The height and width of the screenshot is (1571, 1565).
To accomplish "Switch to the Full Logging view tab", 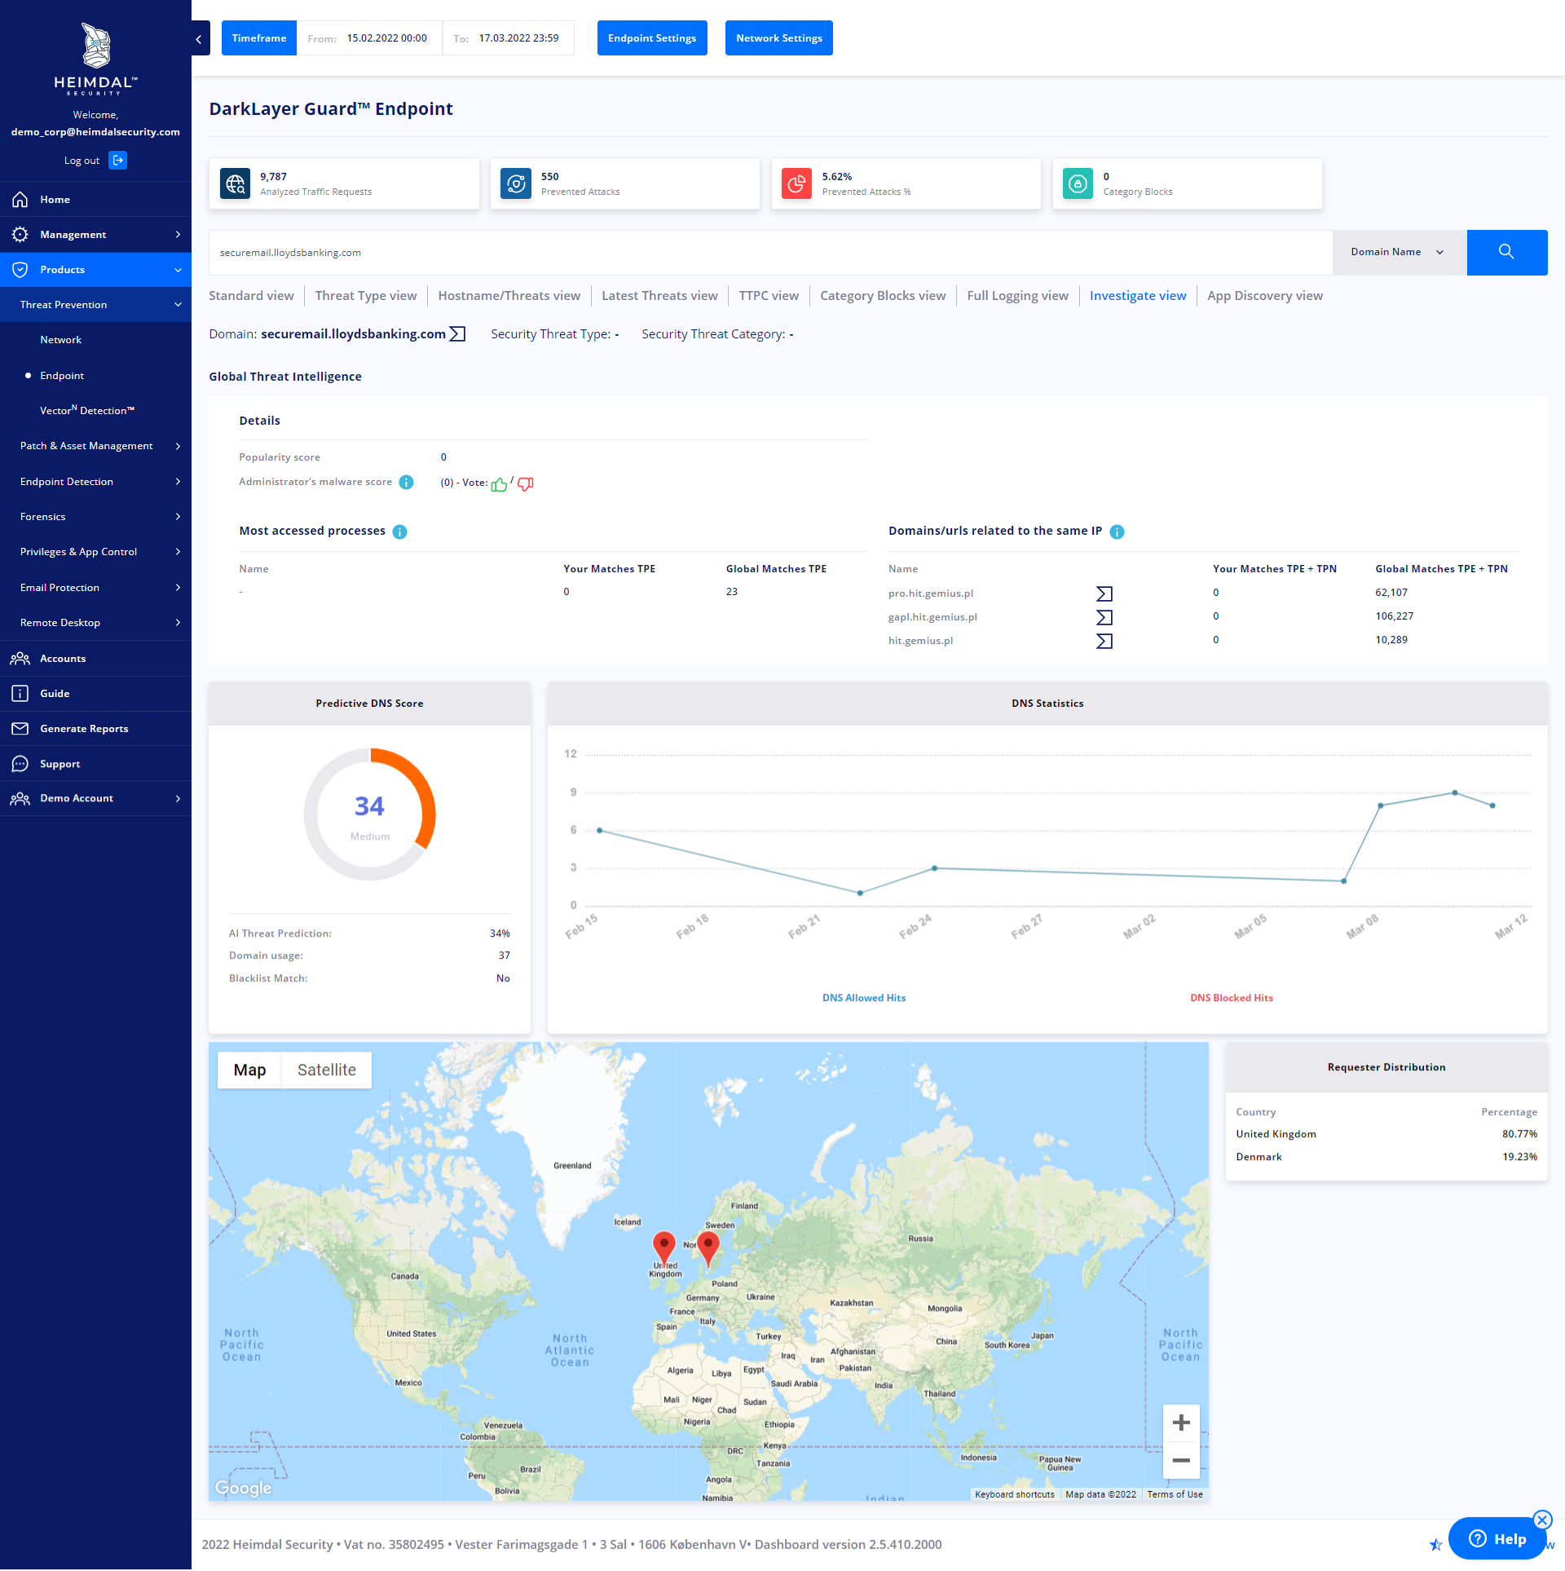I will [1019, 295].
